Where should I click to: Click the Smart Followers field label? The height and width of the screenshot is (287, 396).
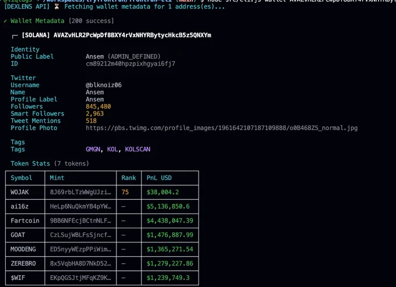pos(37,114)
